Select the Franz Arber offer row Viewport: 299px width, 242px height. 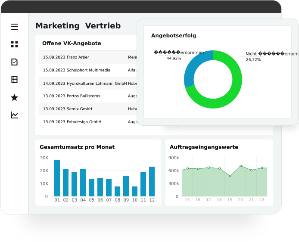point(86,57)
